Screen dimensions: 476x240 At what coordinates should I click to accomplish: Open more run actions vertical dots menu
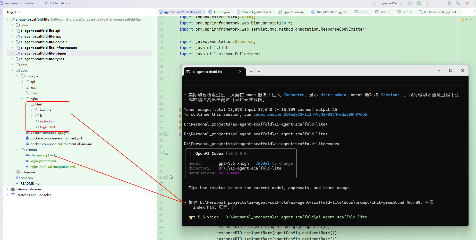click(428, 3)
